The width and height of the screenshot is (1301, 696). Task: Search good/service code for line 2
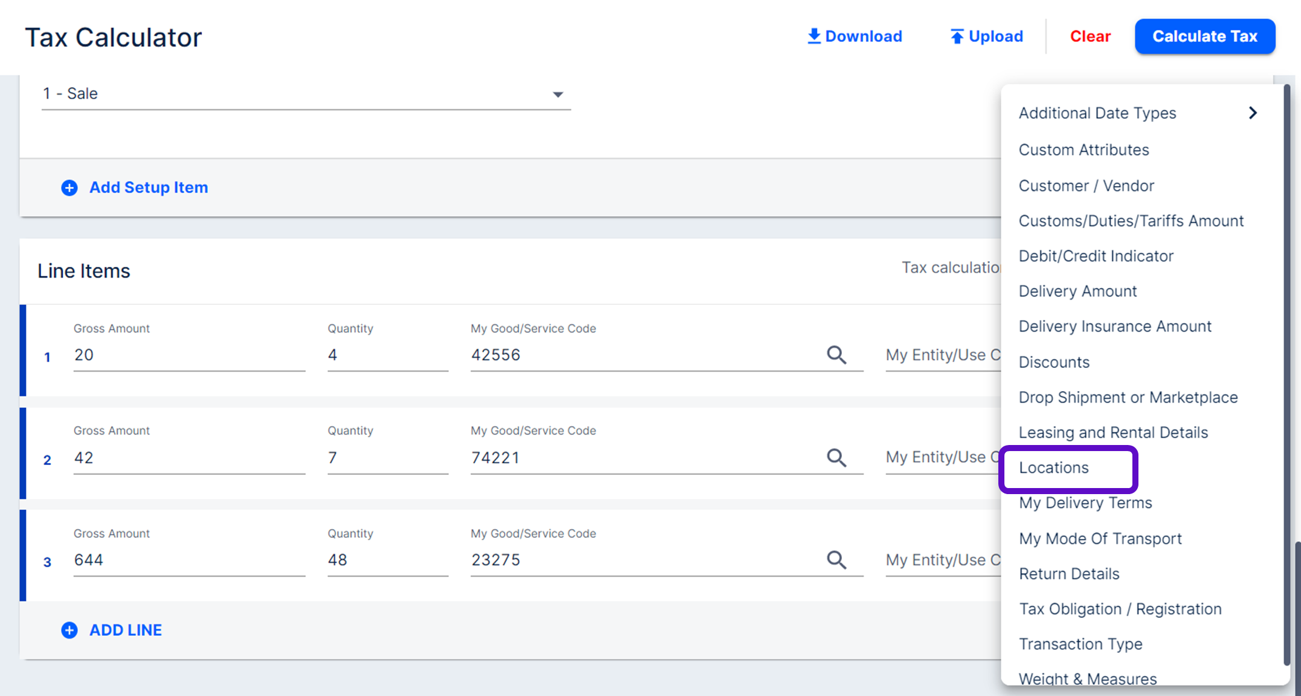pyautogui.click(x=836, y=458)
